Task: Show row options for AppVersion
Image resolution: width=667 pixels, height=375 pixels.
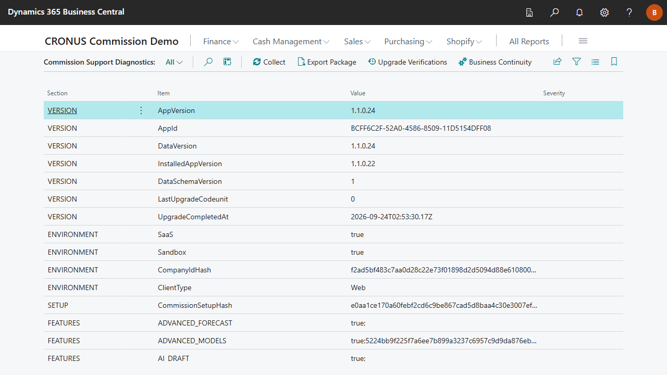Action: 141,110
